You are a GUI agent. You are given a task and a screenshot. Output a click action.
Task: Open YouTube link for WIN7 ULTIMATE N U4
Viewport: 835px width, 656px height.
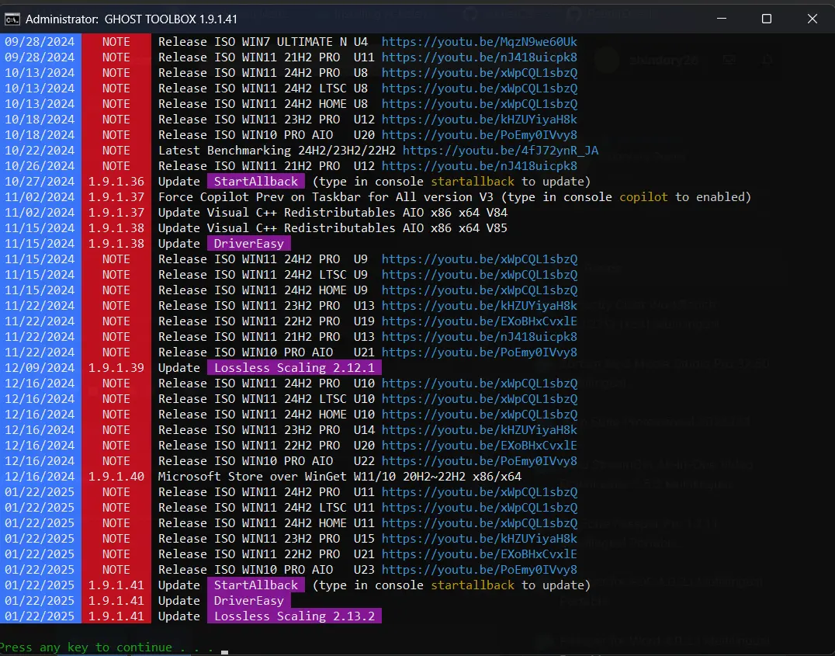pyautogui.click(x=480, y=42)
